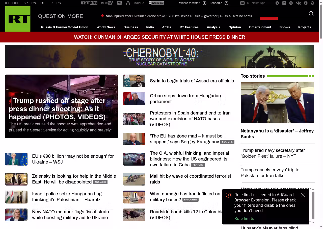Open the World News section

(x=106, y=27)
